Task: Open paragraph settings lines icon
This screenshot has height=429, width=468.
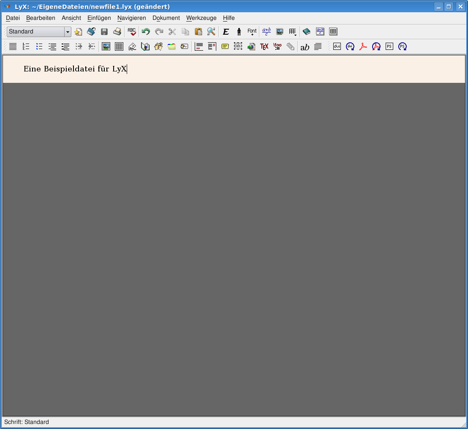Action: [318, 46]
